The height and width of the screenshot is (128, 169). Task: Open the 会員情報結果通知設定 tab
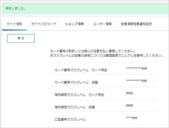click(x=136, y=24)
